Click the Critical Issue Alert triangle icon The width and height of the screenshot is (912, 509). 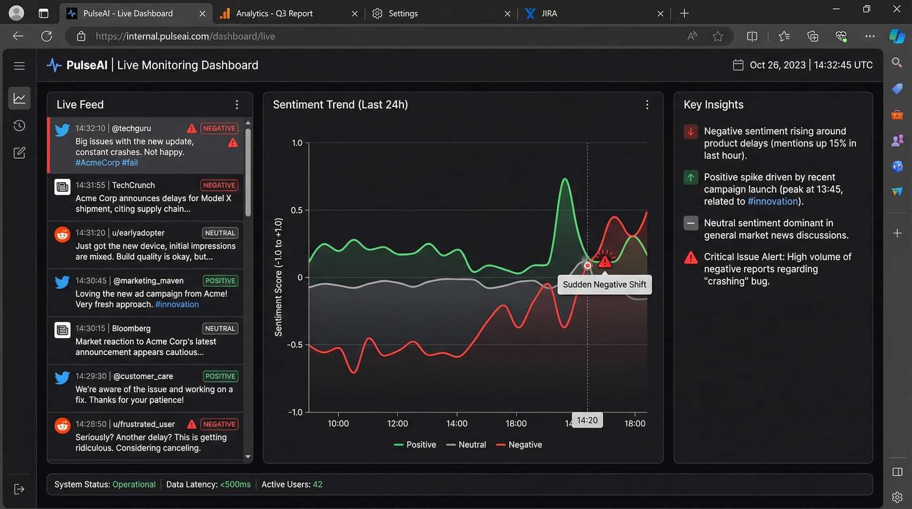coord(691,258)
